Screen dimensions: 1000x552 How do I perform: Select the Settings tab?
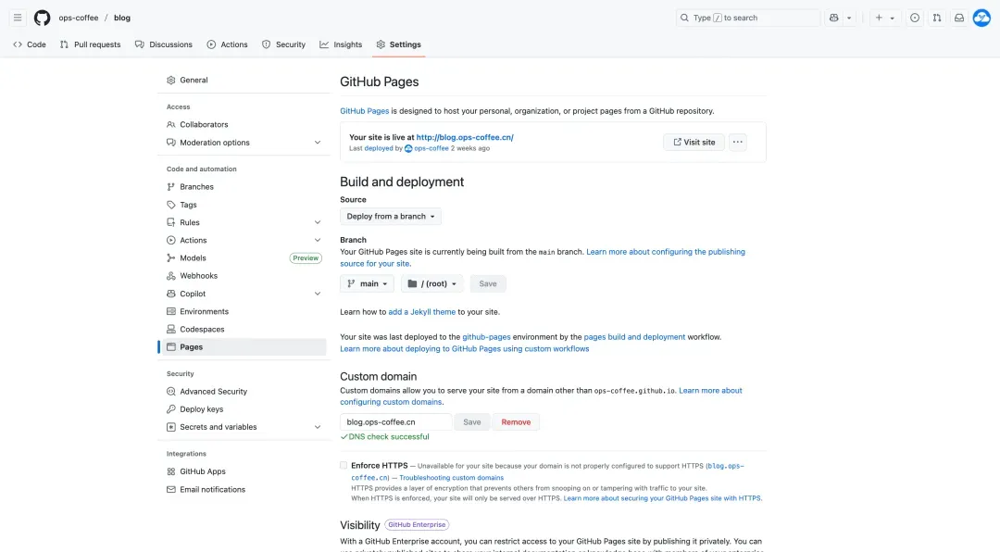(x=398, y=44)
